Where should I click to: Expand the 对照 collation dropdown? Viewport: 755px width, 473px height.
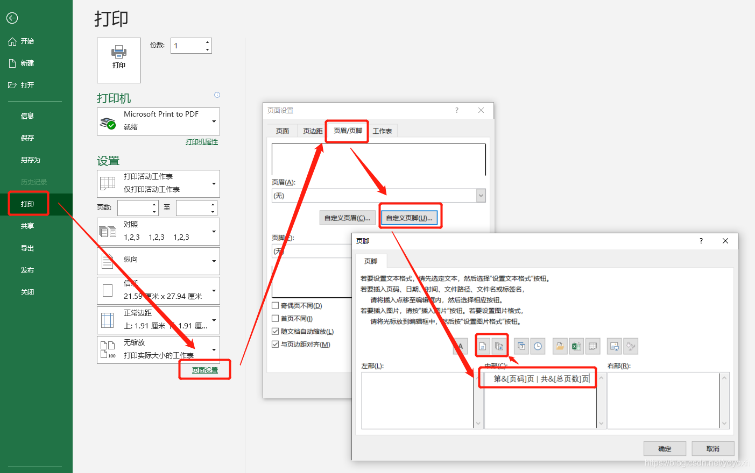(x=158, y=232)
